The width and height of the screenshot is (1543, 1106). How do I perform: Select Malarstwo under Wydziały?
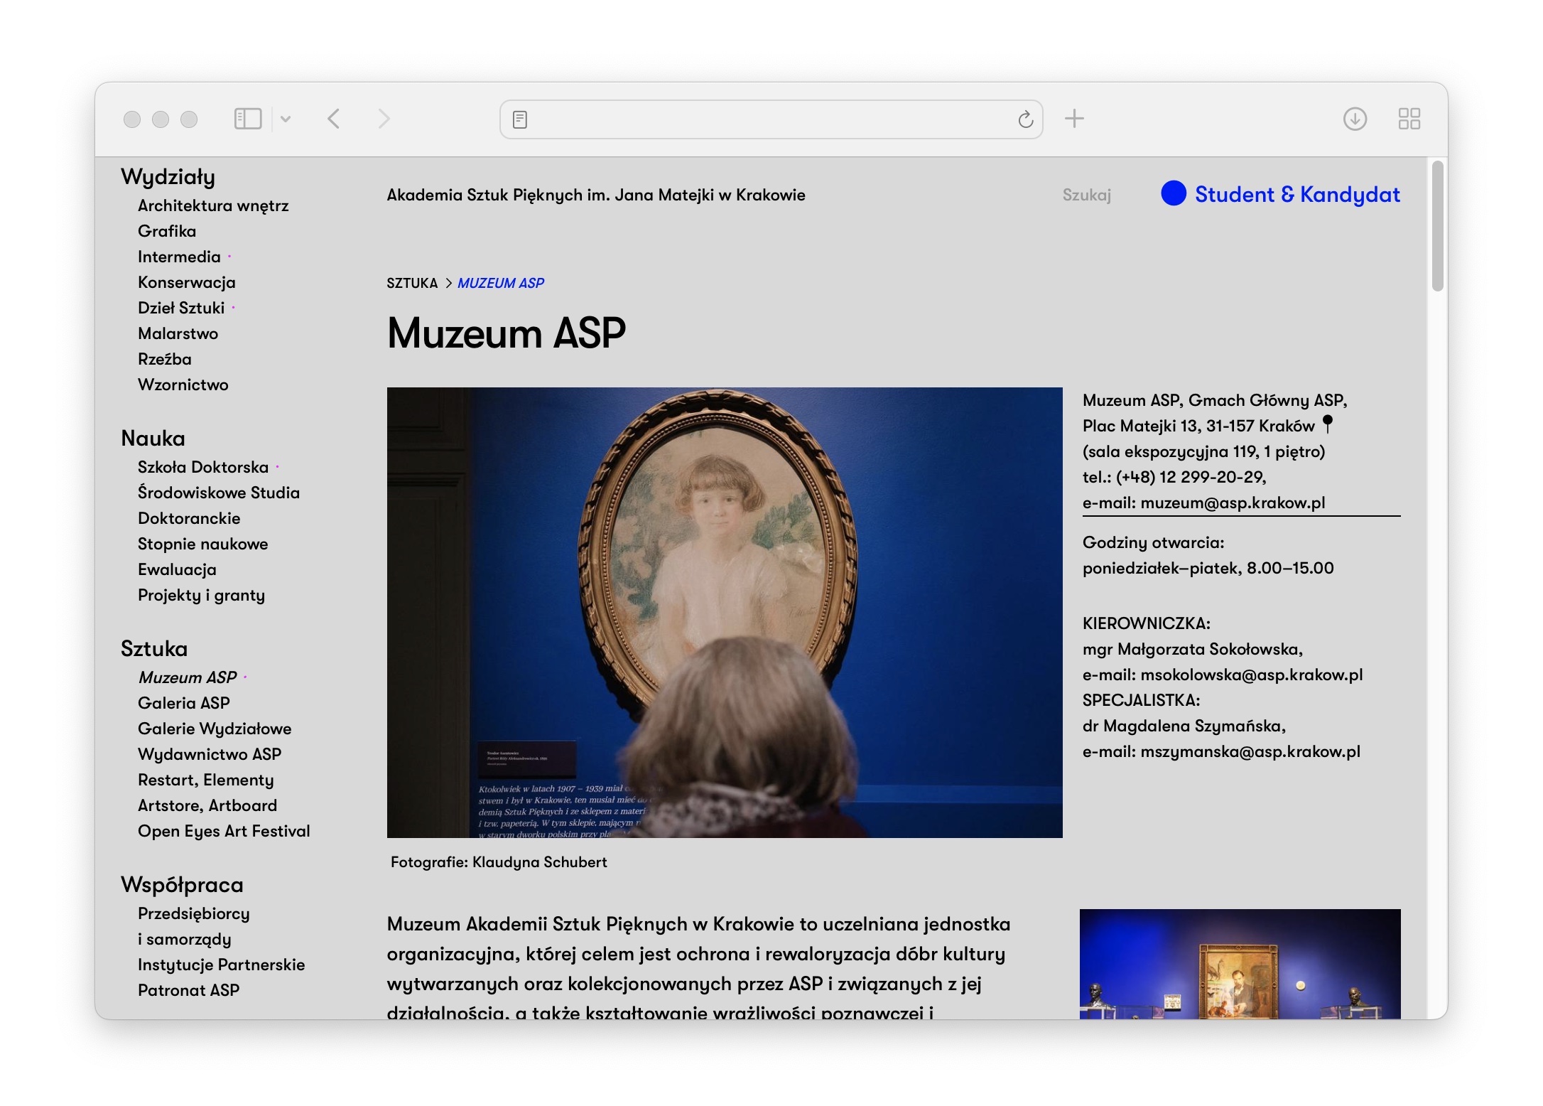coord(178,333)
